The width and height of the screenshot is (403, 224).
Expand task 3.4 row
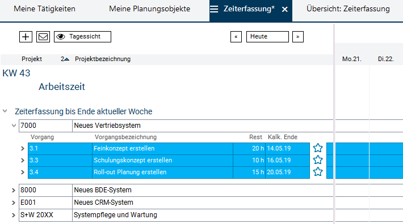pos(23,173)
